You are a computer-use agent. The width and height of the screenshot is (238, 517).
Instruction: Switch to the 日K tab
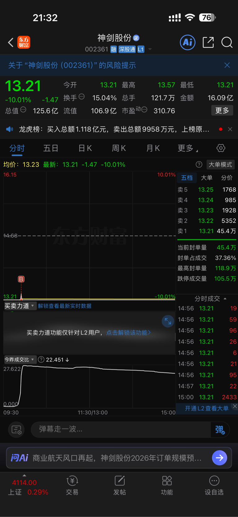pyautogui.click(x=85, y=148)
